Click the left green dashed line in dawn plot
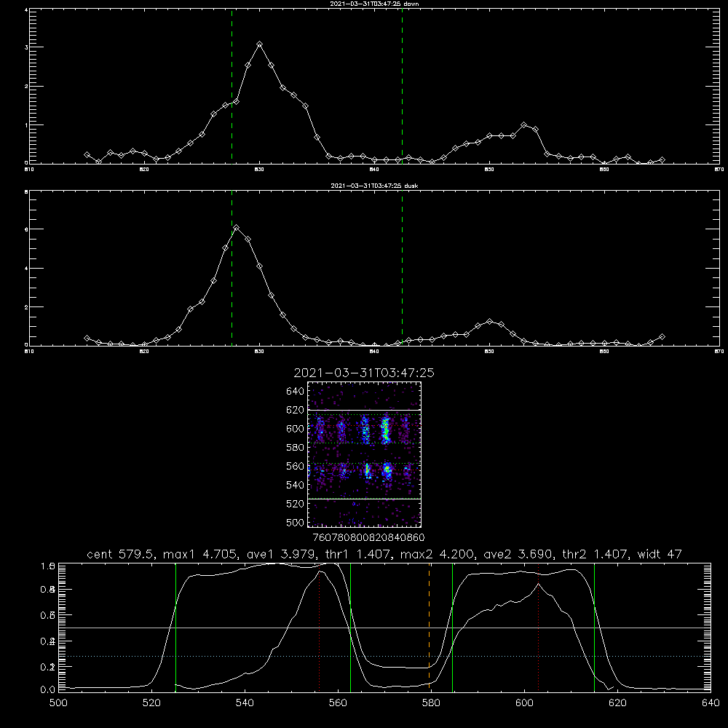 coord(232,86)
